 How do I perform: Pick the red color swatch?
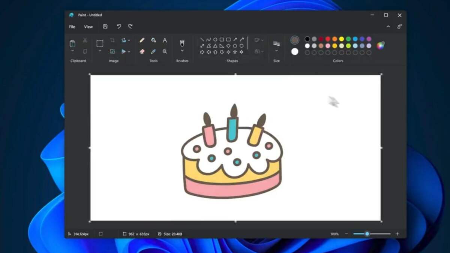[328, 39]
